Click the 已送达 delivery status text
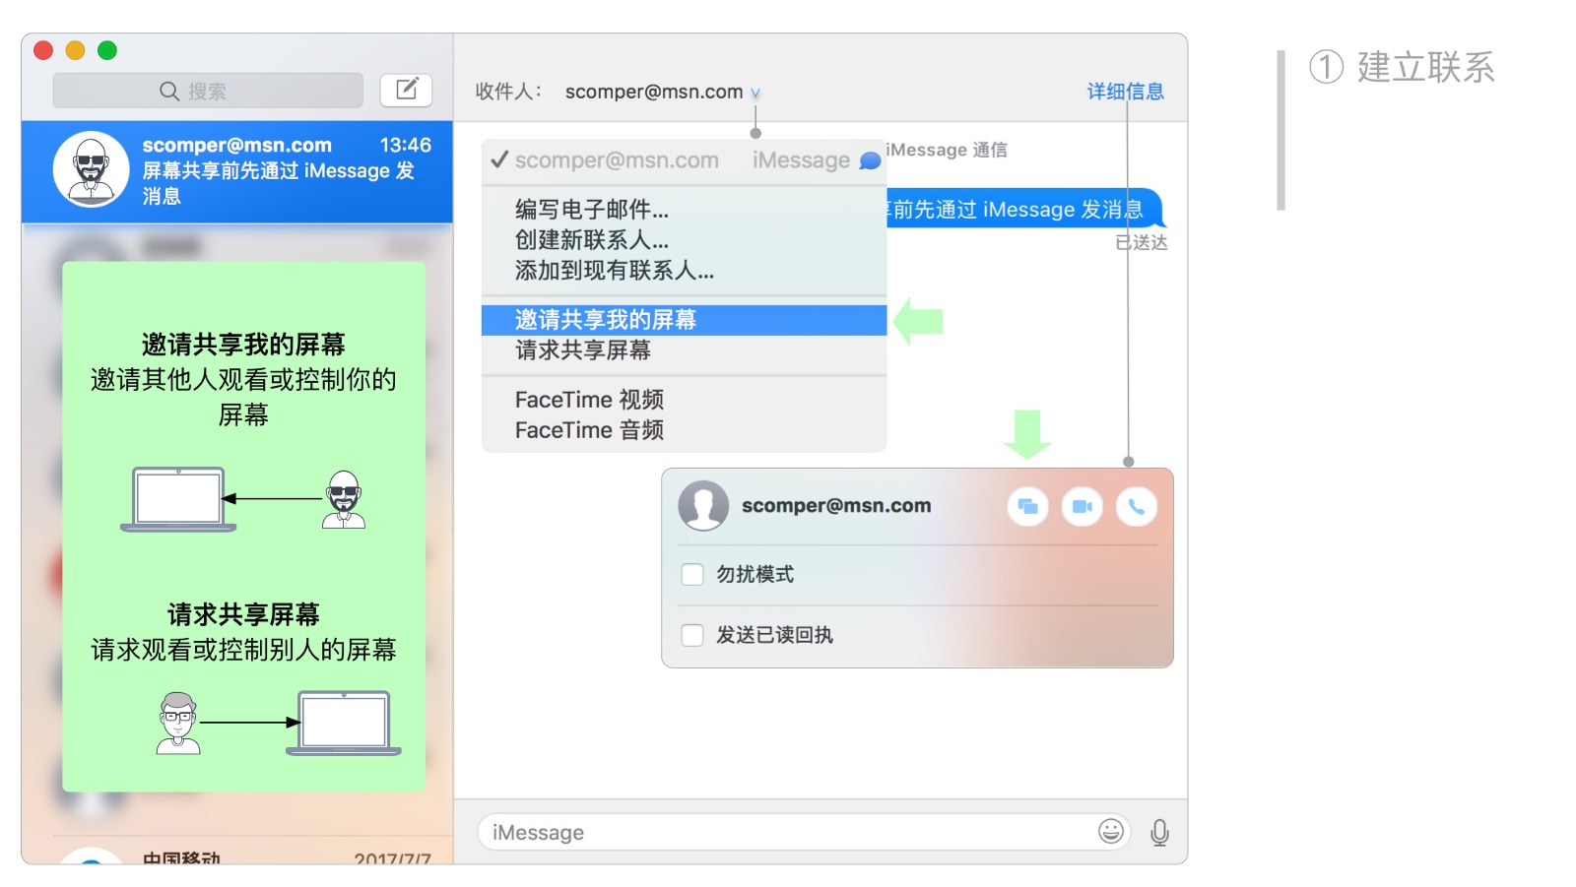 [1141, 242]
